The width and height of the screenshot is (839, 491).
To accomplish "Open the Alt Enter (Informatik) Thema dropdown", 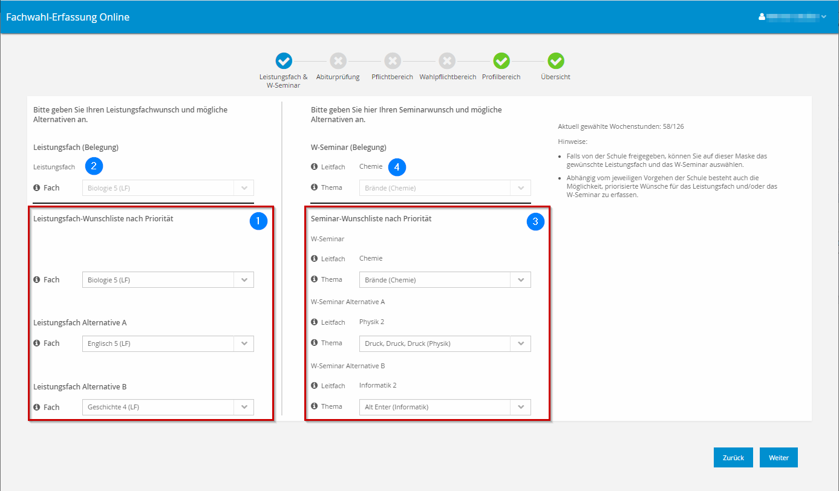I will (x=445, y=407).
